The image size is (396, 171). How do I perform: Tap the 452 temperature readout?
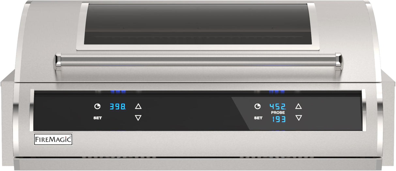[278, 106]
